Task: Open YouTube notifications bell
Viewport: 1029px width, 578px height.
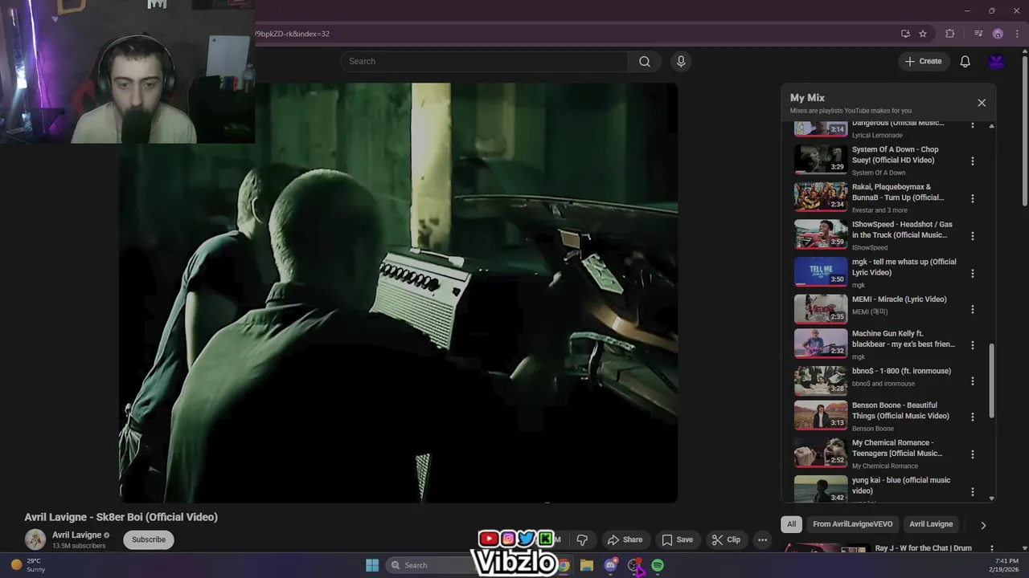Action: (965, 61)
